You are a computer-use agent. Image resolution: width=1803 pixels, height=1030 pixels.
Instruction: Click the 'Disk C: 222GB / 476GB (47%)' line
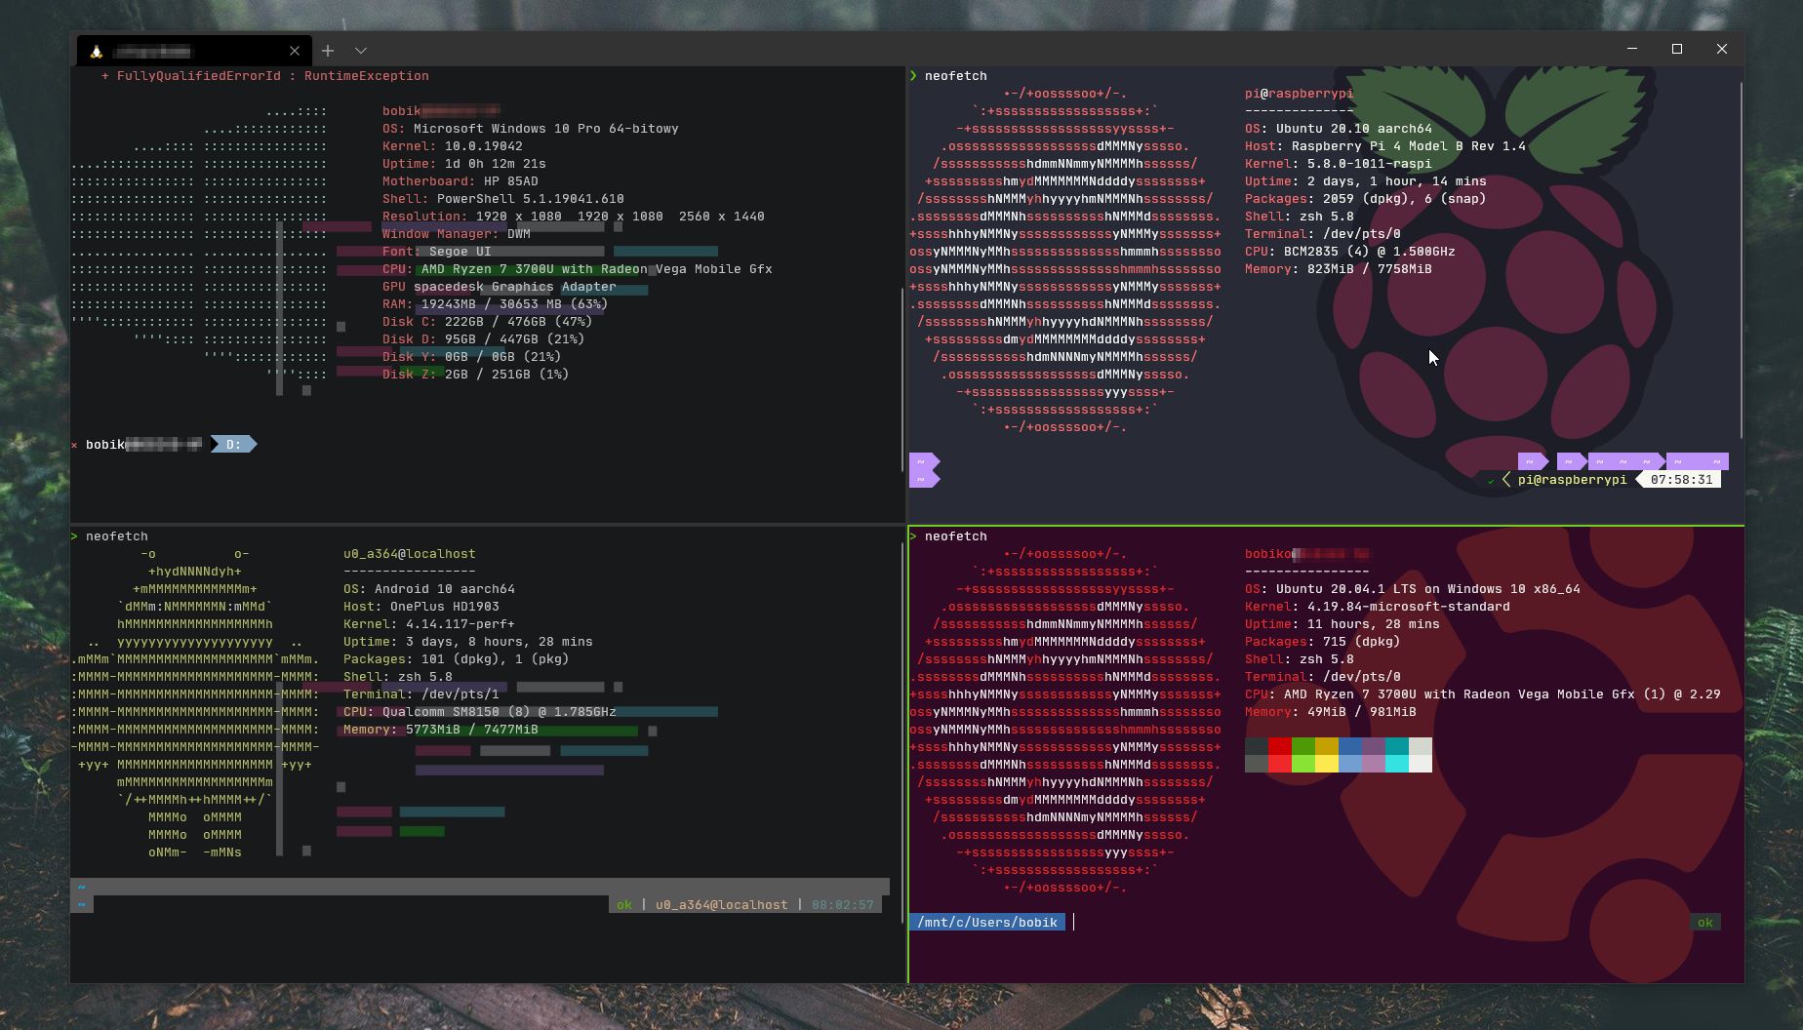point(488,322)
